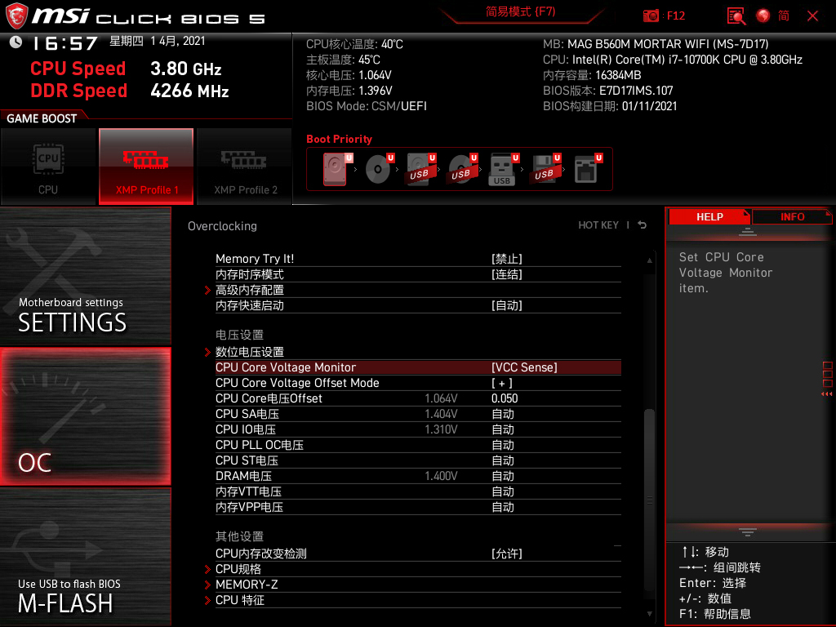Open the BIOS search magnifier icon
The width and height of the screenshot is (836, 627).
(736, 16)
